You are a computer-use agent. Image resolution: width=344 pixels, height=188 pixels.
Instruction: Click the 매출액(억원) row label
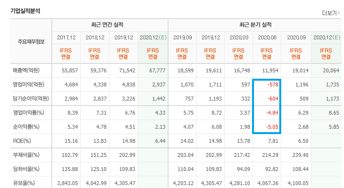(26, 70)
